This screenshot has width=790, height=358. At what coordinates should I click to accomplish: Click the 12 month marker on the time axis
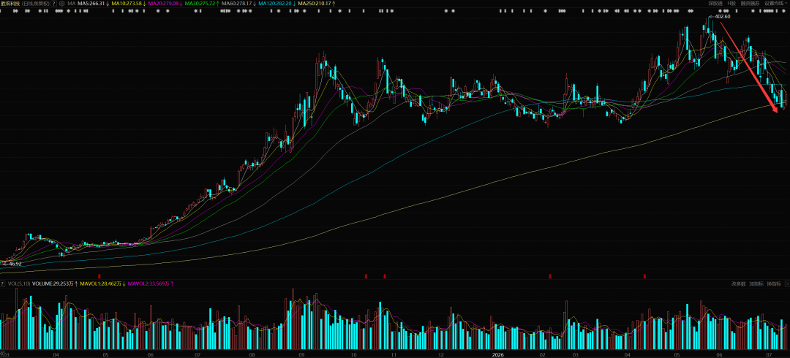pyautogui.click(x=441, y=354)
